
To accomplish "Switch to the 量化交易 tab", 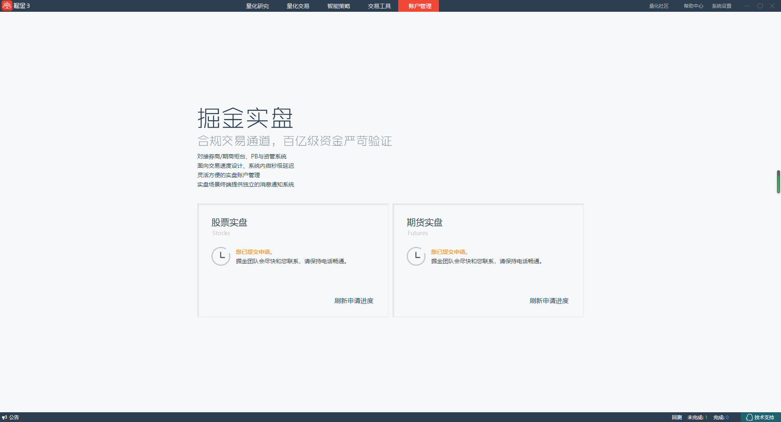I will pyautogui.click(x=298, y=6).
